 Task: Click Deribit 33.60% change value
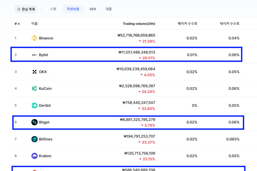(148, 109)
